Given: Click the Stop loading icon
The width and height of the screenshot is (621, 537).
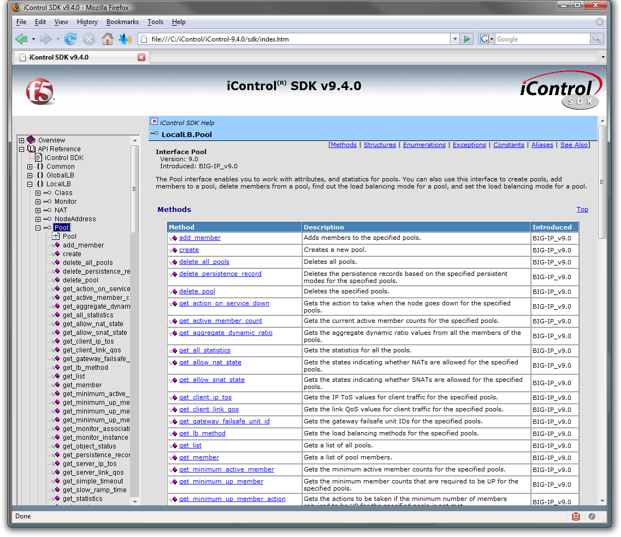Looking at the screenshot, I should point(89,39).
